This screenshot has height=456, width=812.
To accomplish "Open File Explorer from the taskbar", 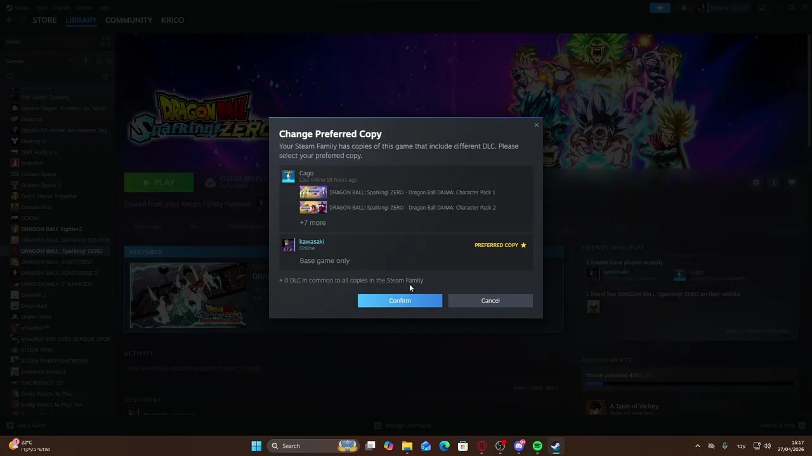I will 407,446.
